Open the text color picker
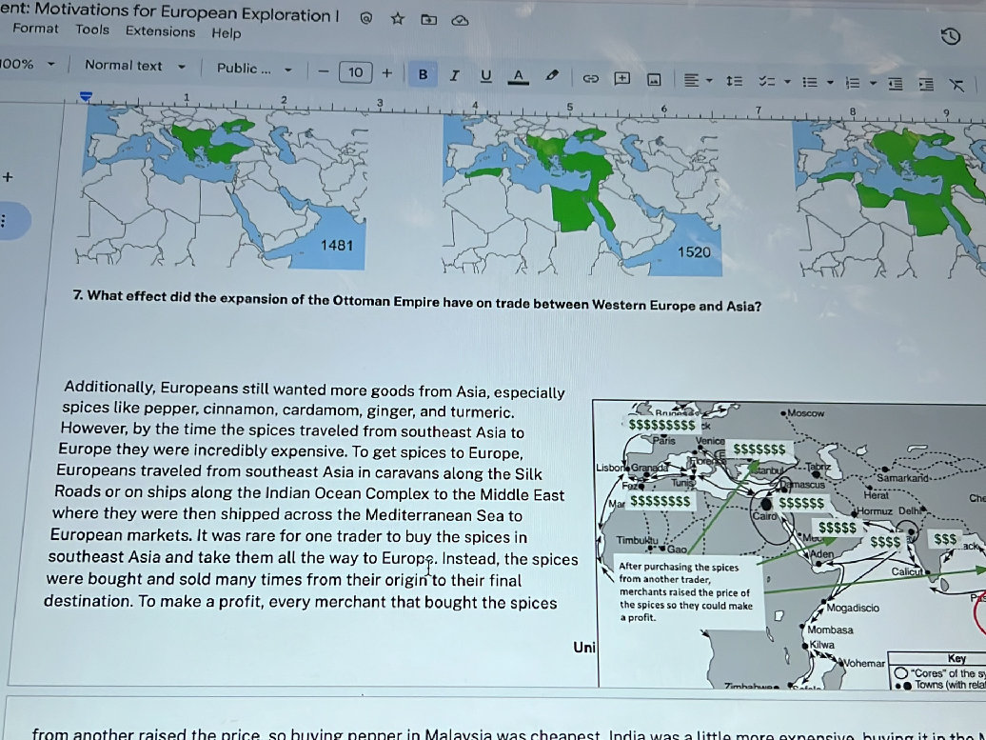Viewport: 986px width, 740px height. coord(518,77)
